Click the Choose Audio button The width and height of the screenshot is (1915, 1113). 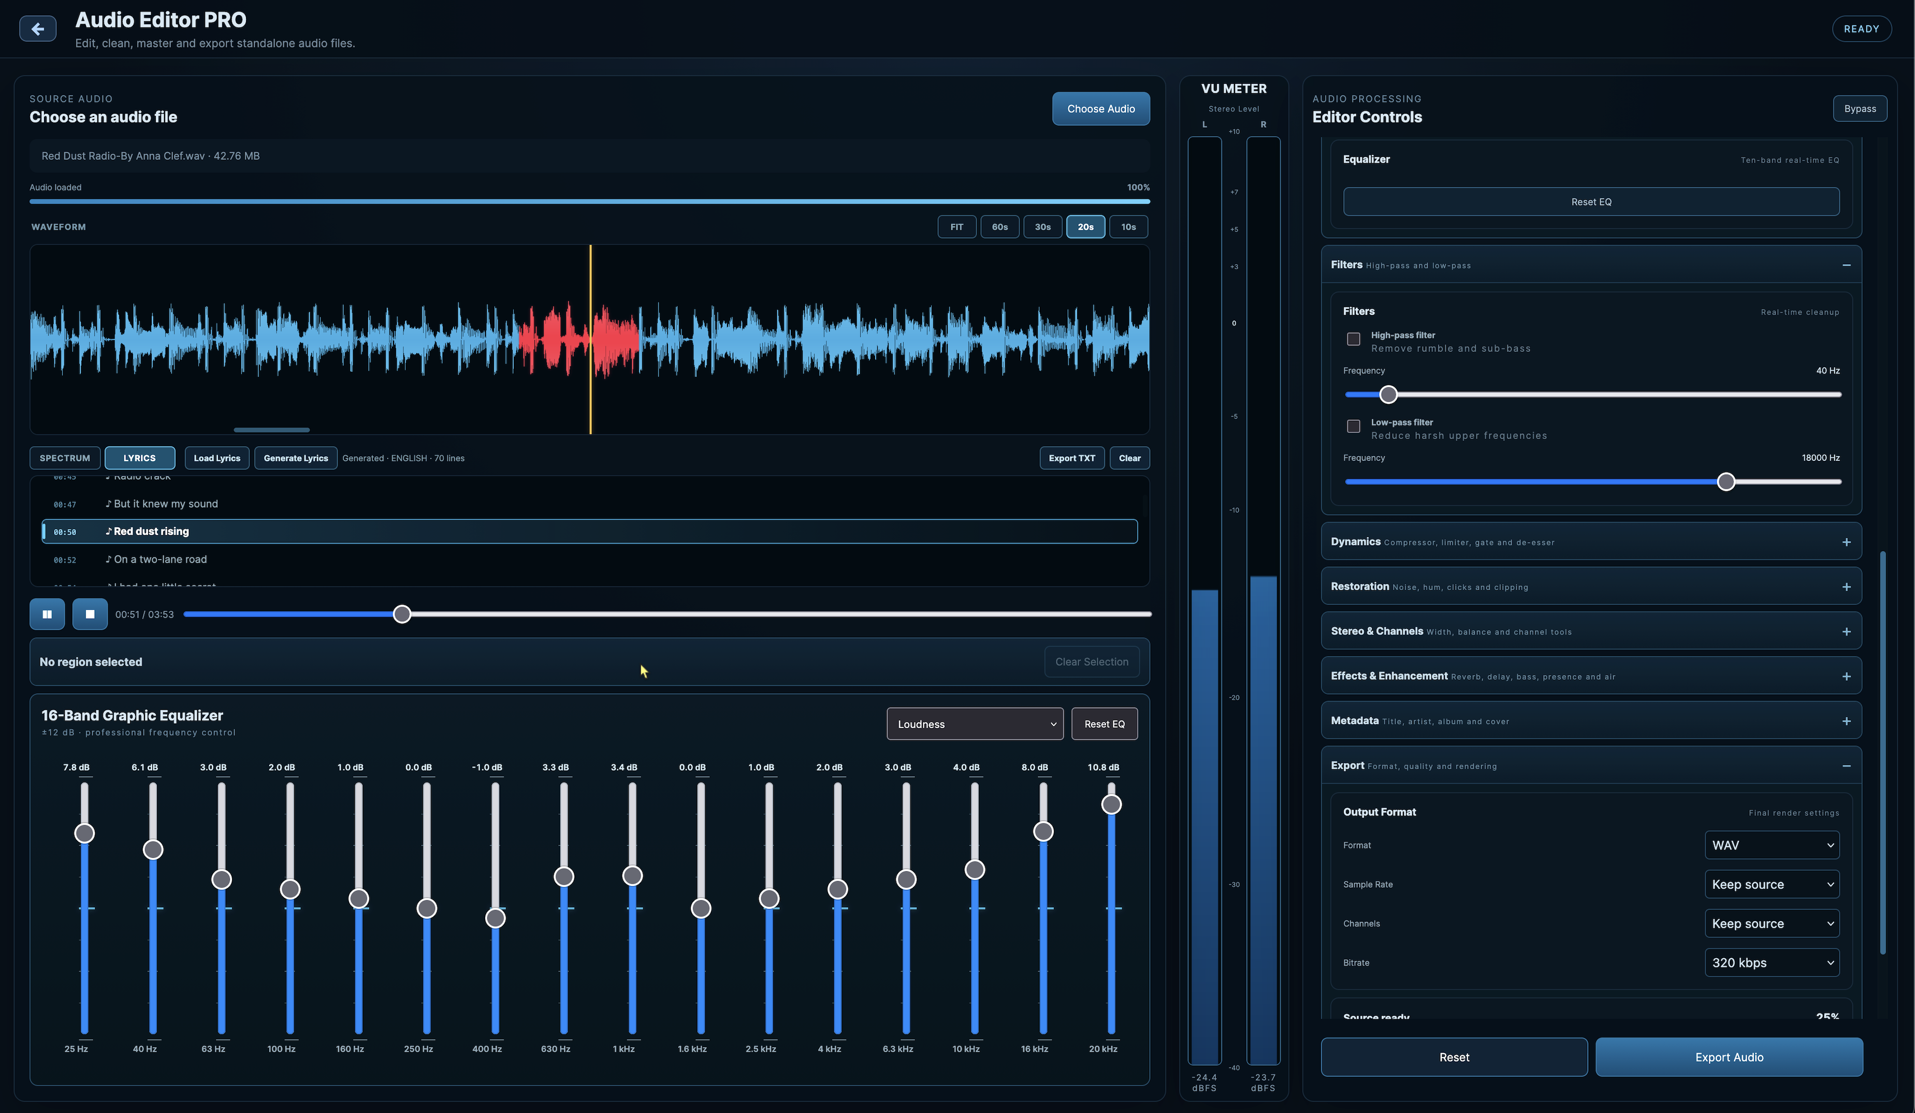pos(1100,109)
